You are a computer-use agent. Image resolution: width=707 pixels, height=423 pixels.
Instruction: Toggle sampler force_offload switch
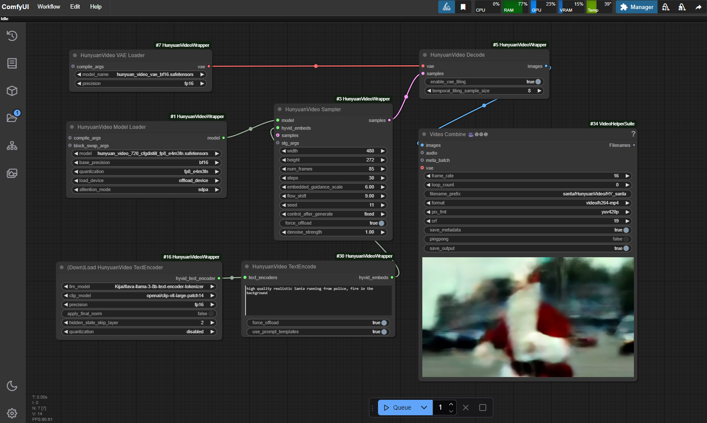pos(381,223)
